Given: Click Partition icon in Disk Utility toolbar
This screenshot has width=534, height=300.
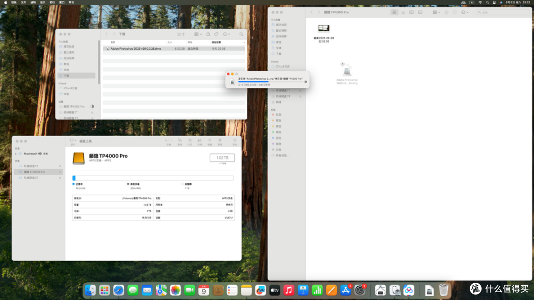Looking at the screenshot, I should 190,140.
